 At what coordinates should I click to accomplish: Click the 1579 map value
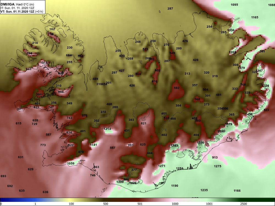coord(229,124)
